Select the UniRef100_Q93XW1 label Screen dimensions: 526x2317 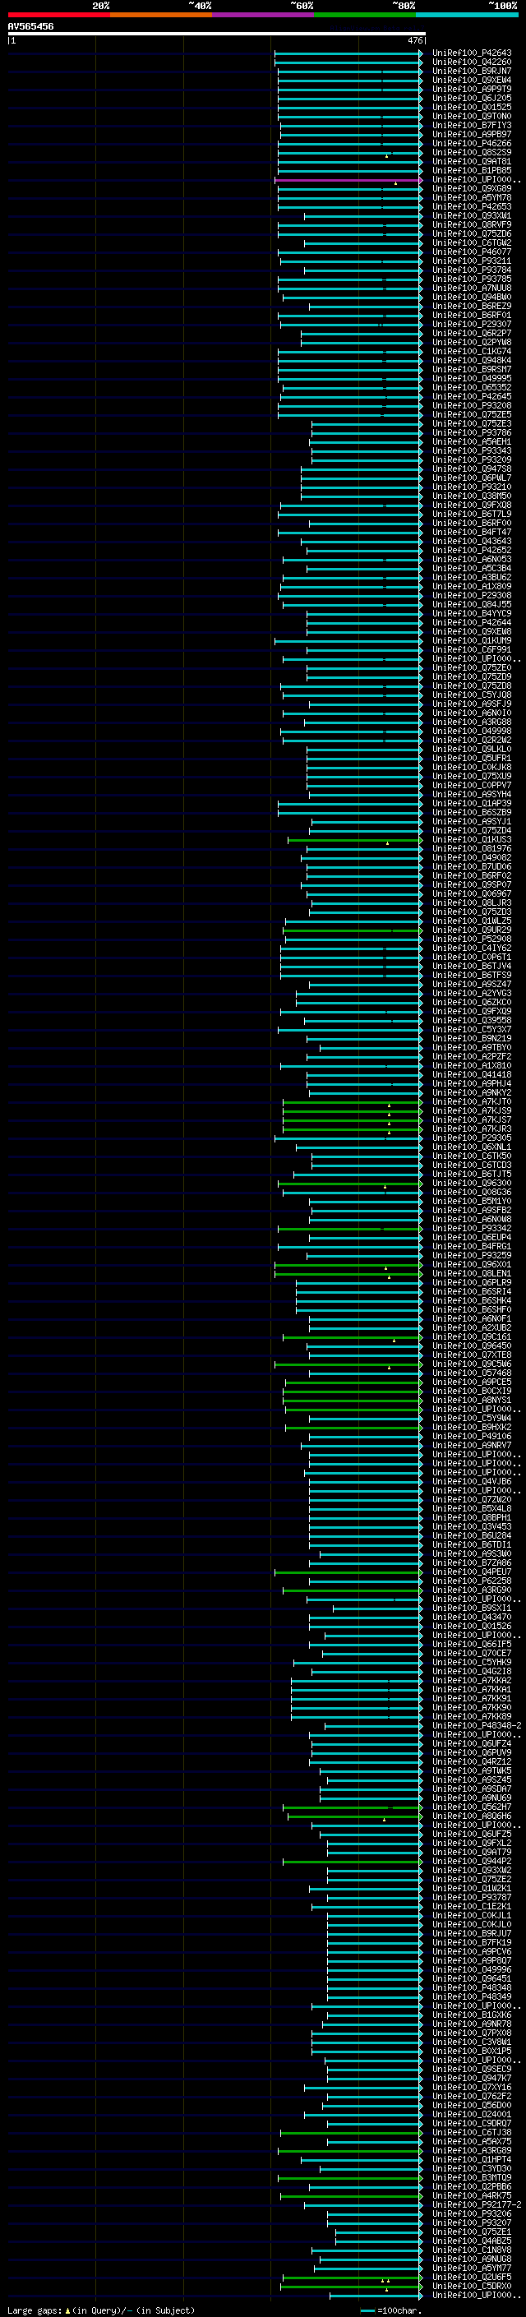[472, 216]
